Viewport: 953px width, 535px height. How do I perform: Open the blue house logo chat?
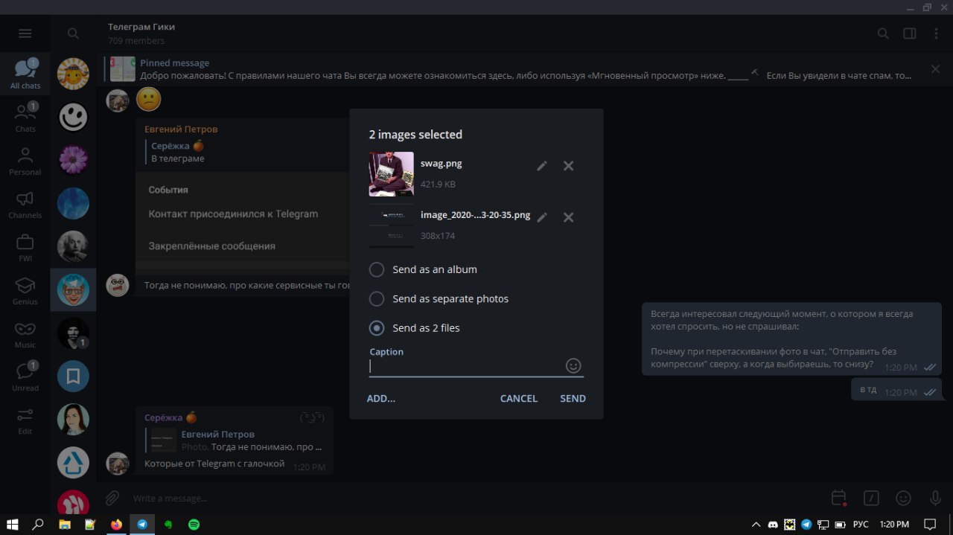(73, 462)
